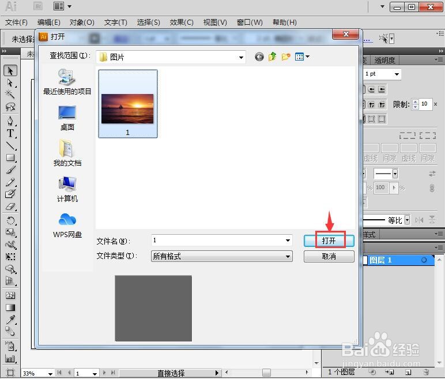Screen dimensions: 445x379
Task: Select the Shape Builder tool
Action: (10, 269)
